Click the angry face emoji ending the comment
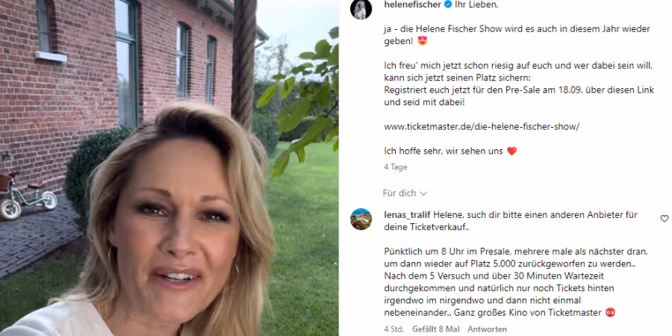The height and width of the screenshot is (336, 672). click(610, 313)
